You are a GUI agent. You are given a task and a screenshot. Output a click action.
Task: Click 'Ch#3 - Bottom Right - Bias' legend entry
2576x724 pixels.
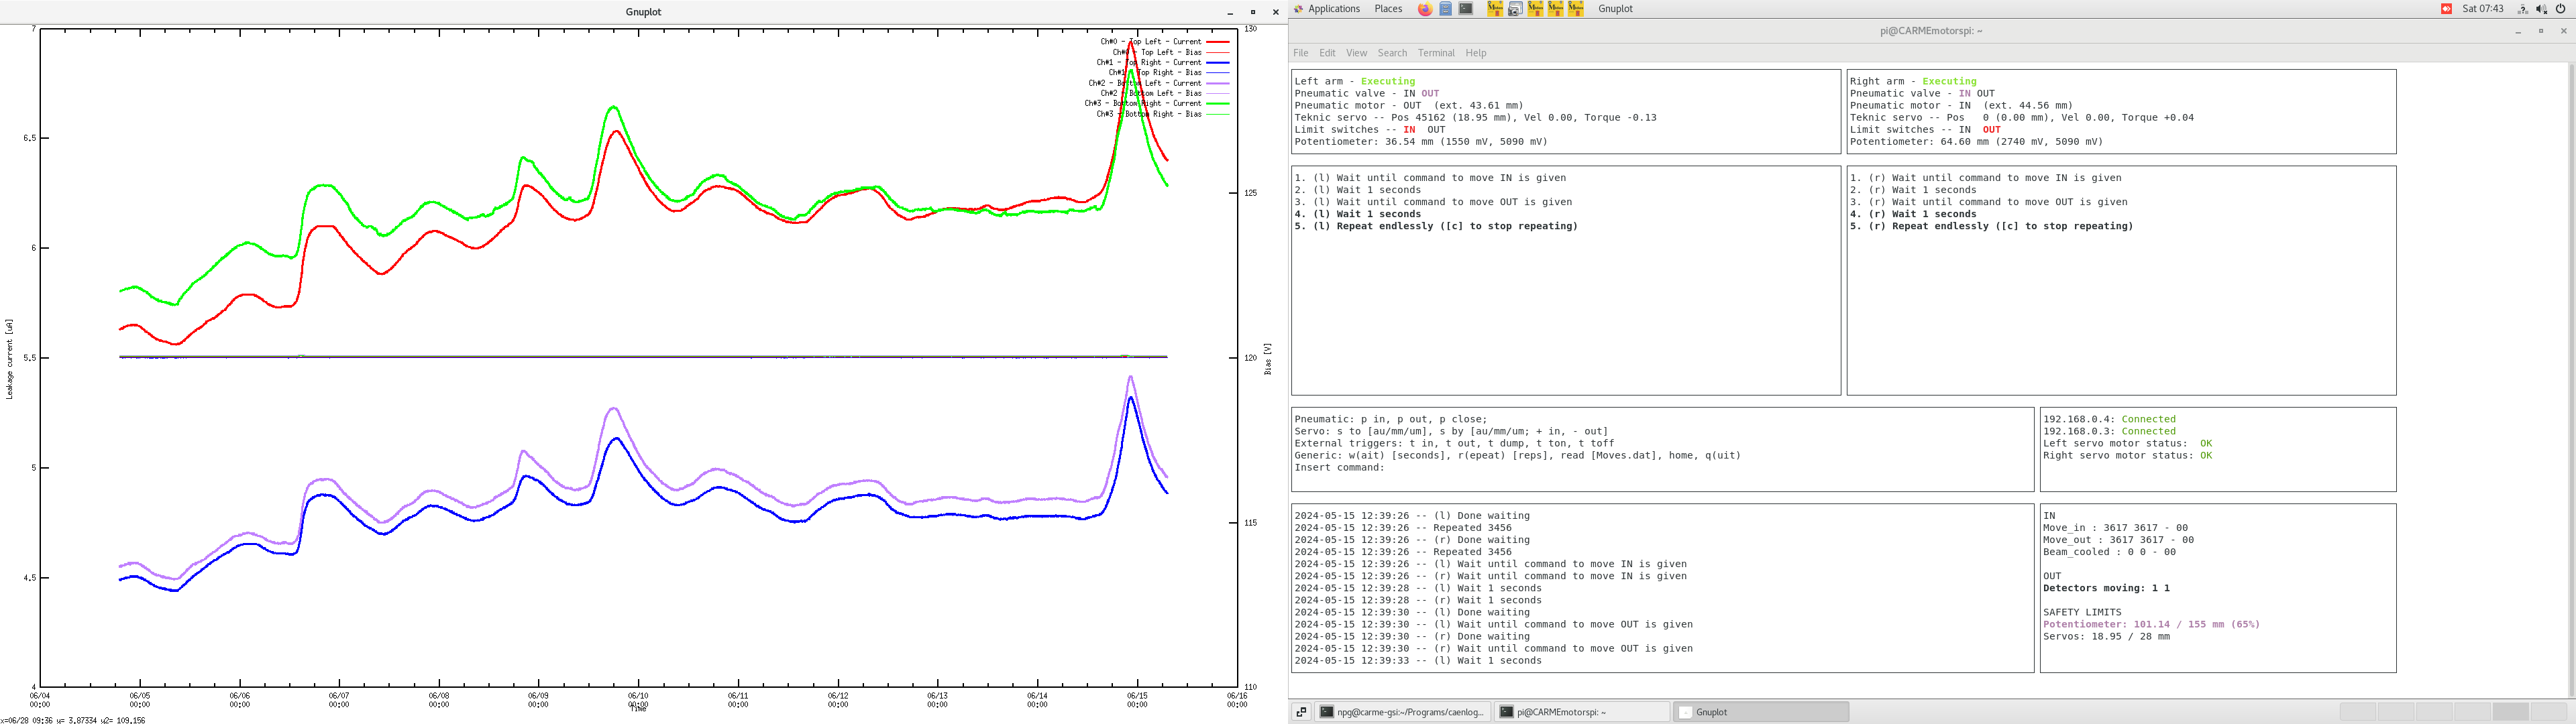coord(1149,114)
